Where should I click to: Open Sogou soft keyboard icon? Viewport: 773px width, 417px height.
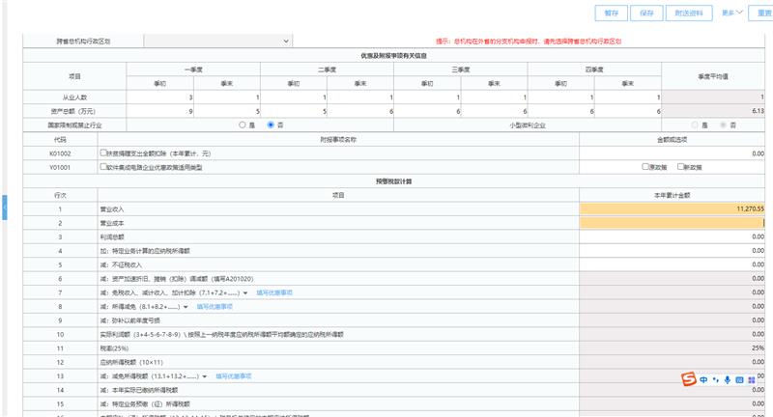click(x=738, y=379)
